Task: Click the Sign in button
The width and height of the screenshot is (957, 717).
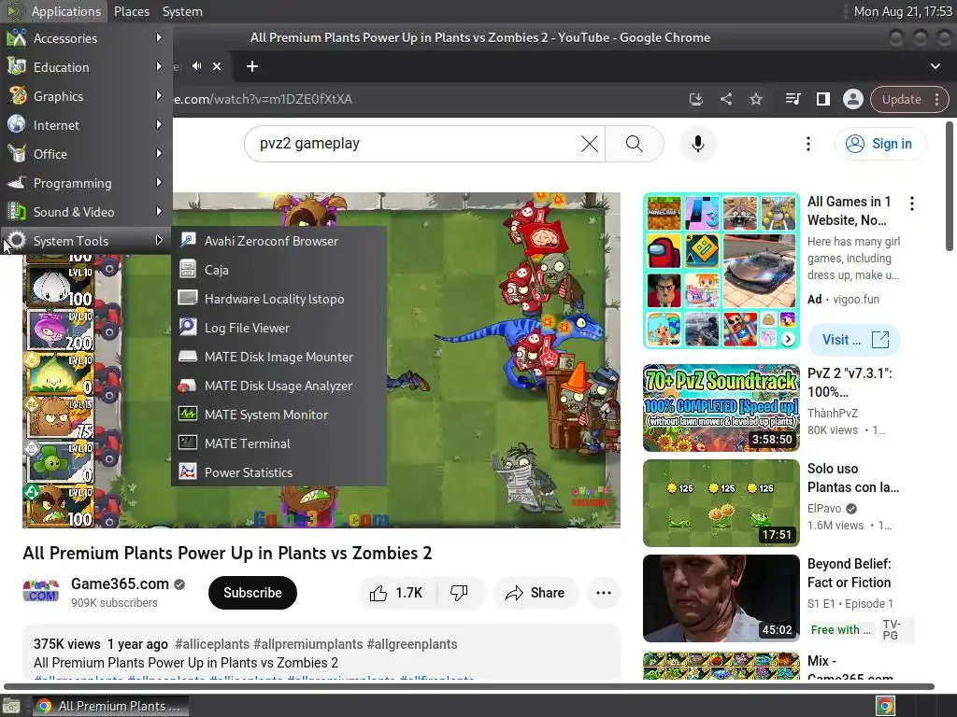Action: [x=880, y=144]
